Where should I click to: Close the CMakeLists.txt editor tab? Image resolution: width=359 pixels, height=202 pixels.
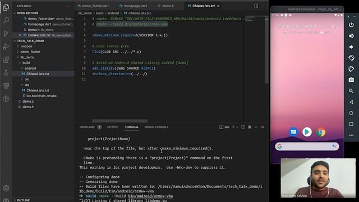(x=218, y=6)
